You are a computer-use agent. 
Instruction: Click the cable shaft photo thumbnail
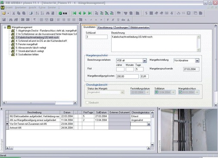pyautogui.click(x=189, y=130)
